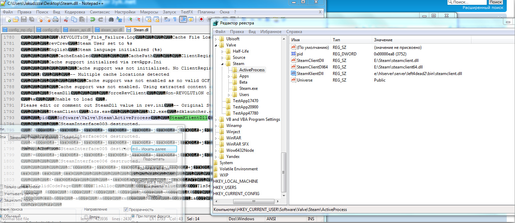Screen dimensions: 515x223
Task: Open 'Расширенный поиск' link in browser
Action: 483,7
